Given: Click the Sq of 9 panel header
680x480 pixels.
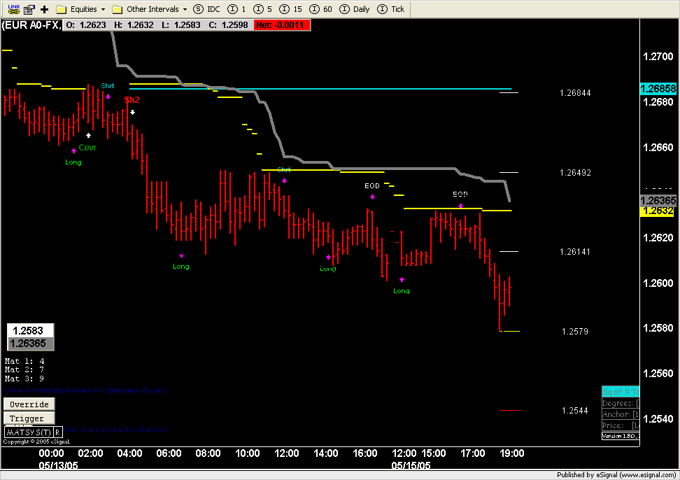Looking at the screenshot, I should (621, 392).
